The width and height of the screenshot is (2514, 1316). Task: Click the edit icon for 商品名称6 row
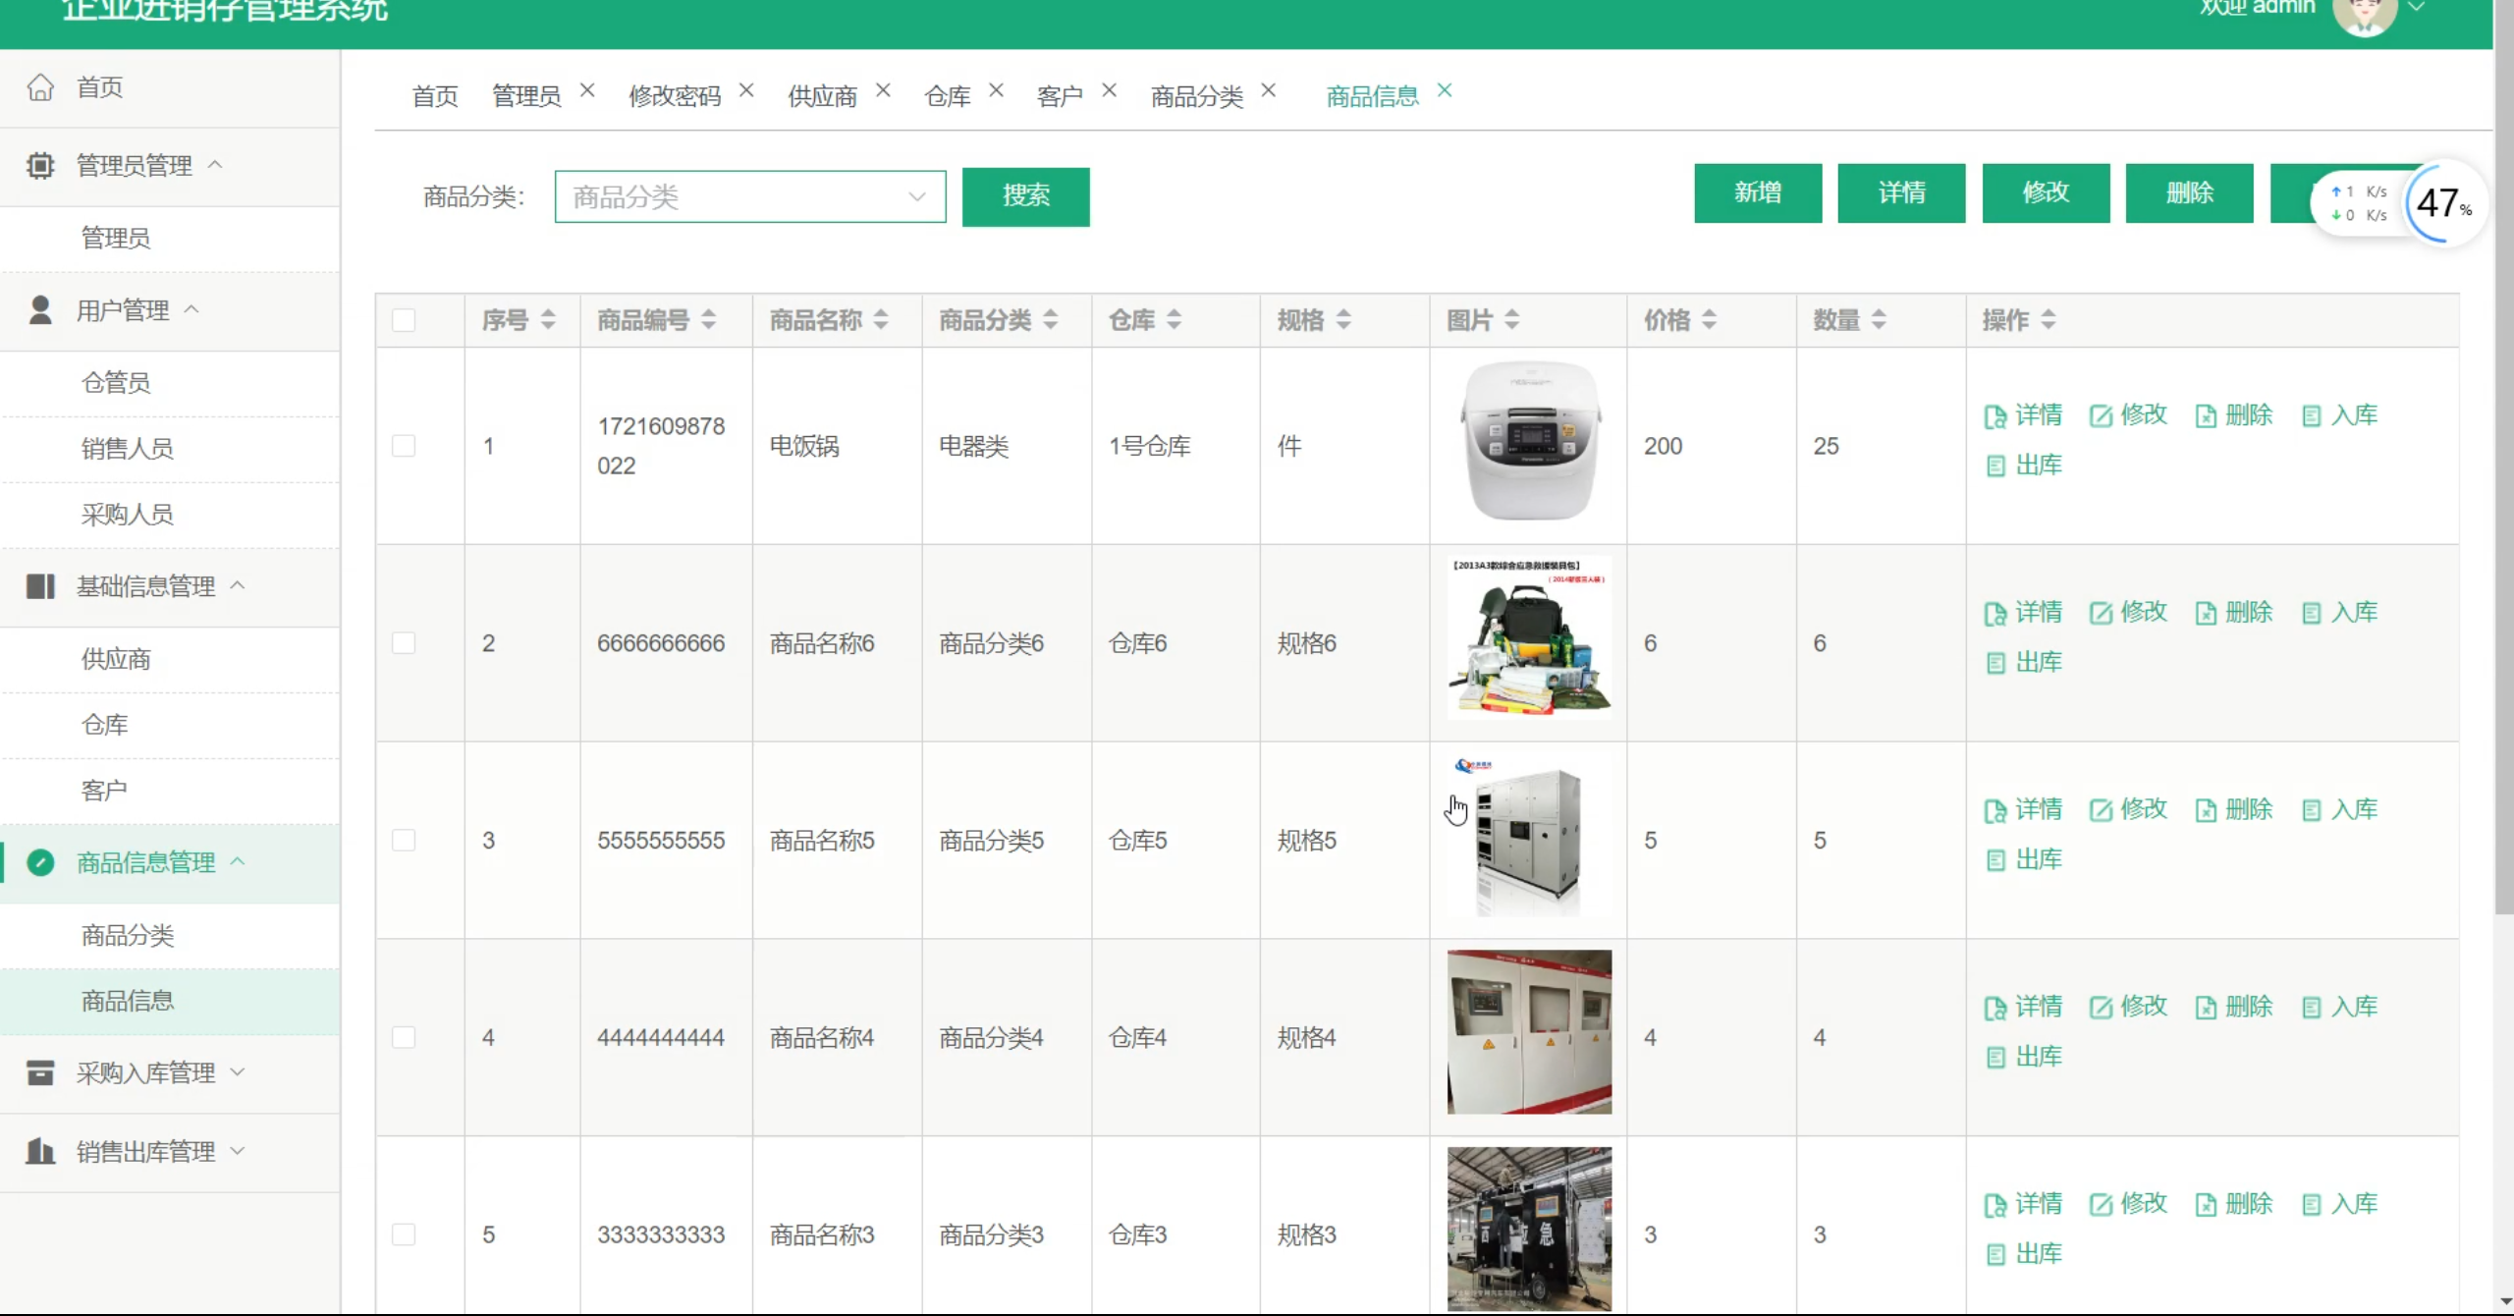(x=2100, y=614)
